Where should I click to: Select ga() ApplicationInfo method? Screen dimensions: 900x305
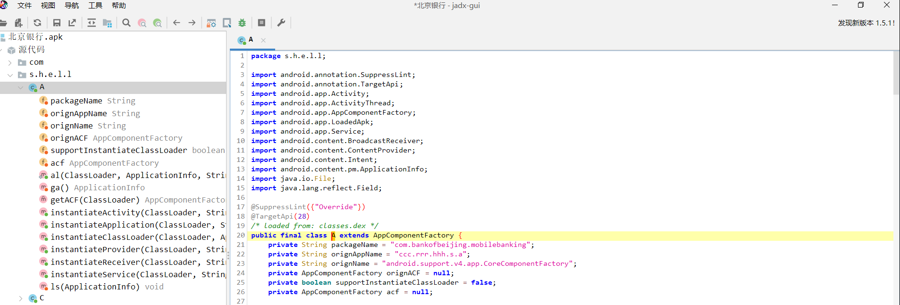98,187
